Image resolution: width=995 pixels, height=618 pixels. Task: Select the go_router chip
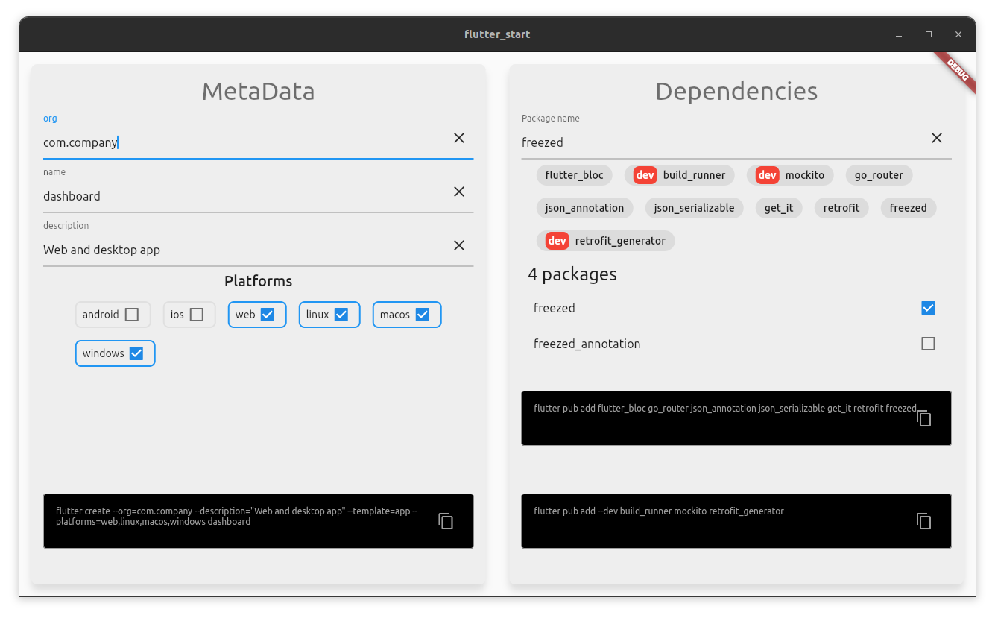(879, 175)
